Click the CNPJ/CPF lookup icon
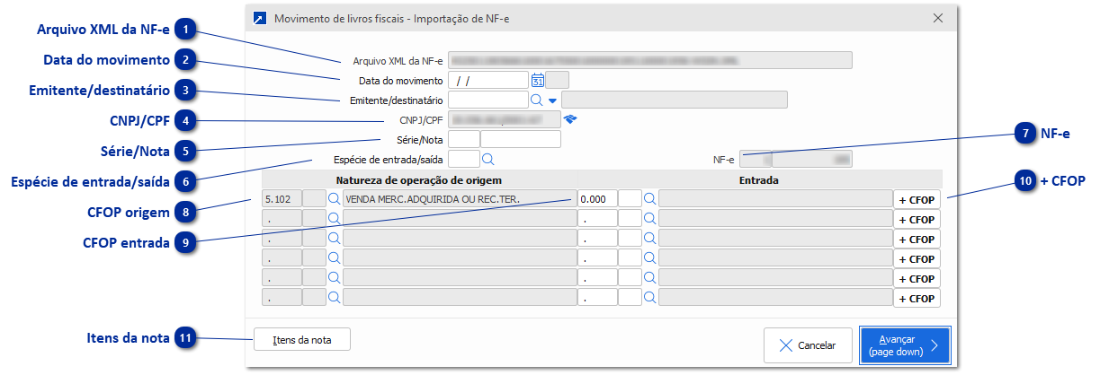The image size is (1100, 375). tap(570, 118)
